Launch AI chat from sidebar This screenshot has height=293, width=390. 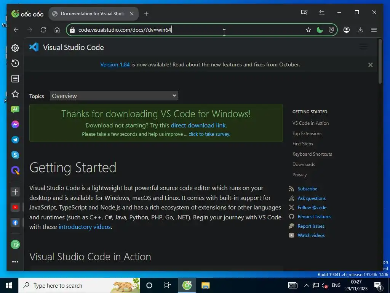point(15,109)
